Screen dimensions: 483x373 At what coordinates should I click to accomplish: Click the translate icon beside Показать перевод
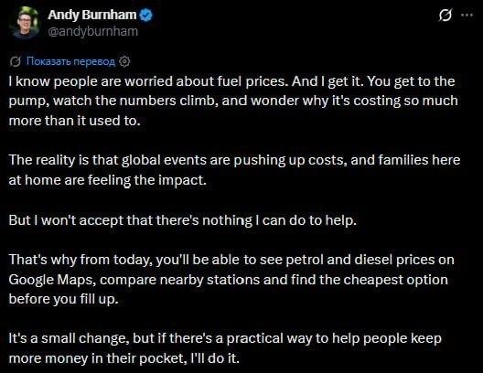(x=15, y=61)
